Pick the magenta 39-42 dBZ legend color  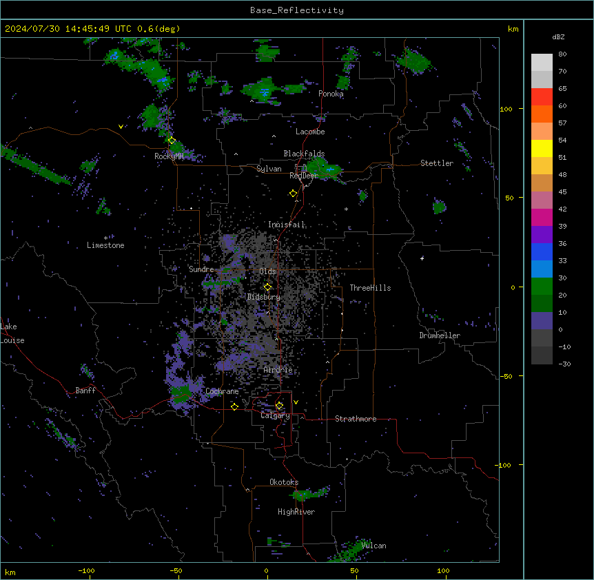pos(542,217)
